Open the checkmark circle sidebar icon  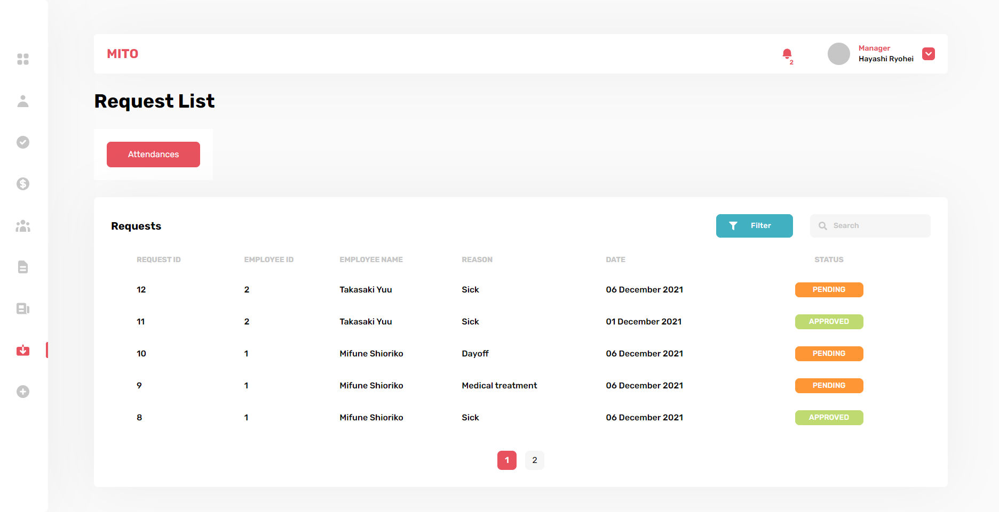pyautogui.click(x=23, y=142)
